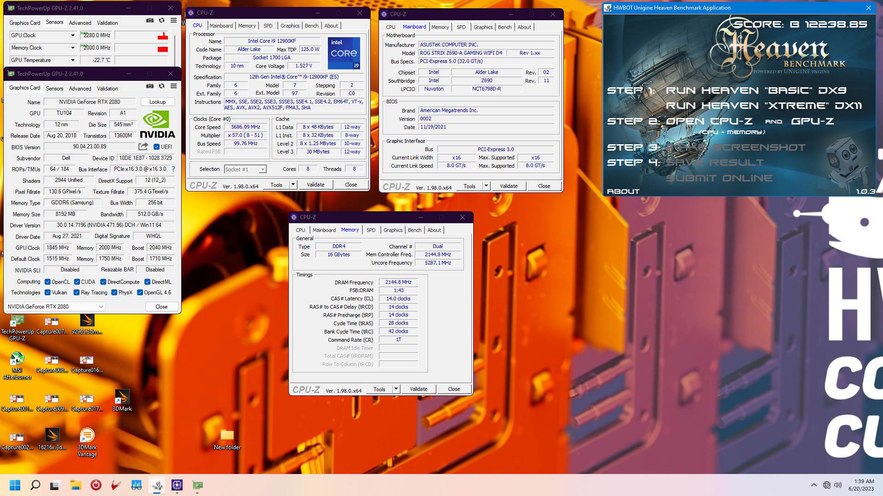Open SPD tab in CPU-Z Mainboard window
The image size is (883, 496).
coord(461,27)
